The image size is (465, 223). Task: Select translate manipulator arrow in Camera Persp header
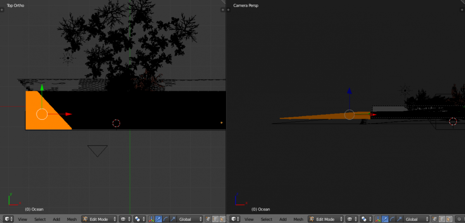[x=385, y=219]
